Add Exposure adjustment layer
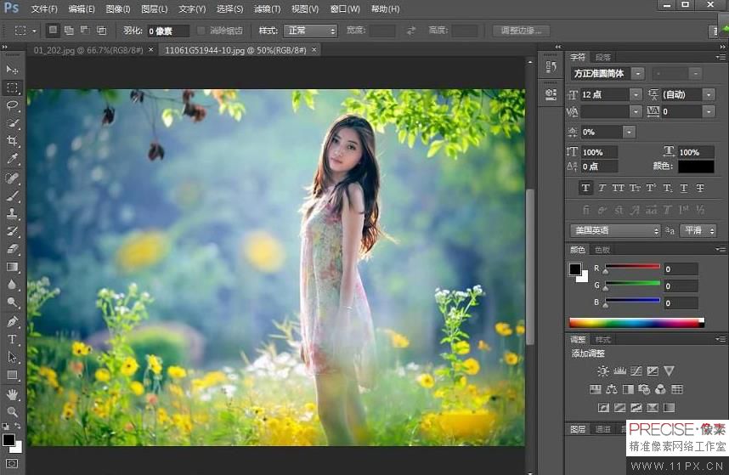 coord(653,370)
